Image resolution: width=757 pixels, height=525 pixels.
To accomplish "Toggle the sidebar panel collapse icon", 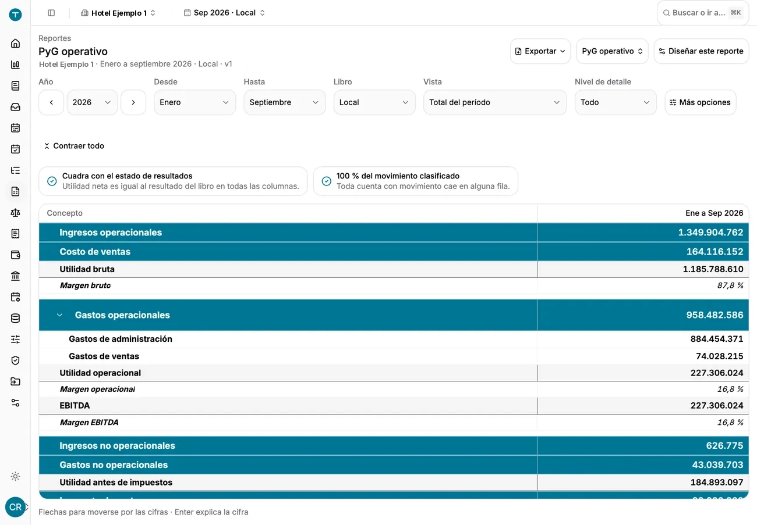I will click(51, 13).
